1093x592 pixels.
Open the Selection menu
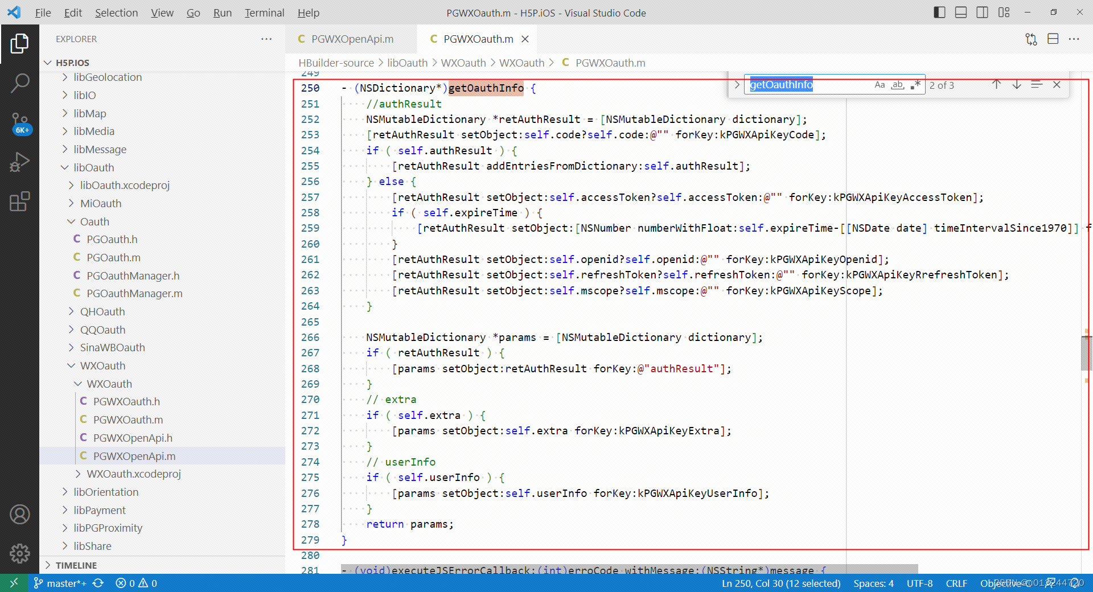(116, 13)
